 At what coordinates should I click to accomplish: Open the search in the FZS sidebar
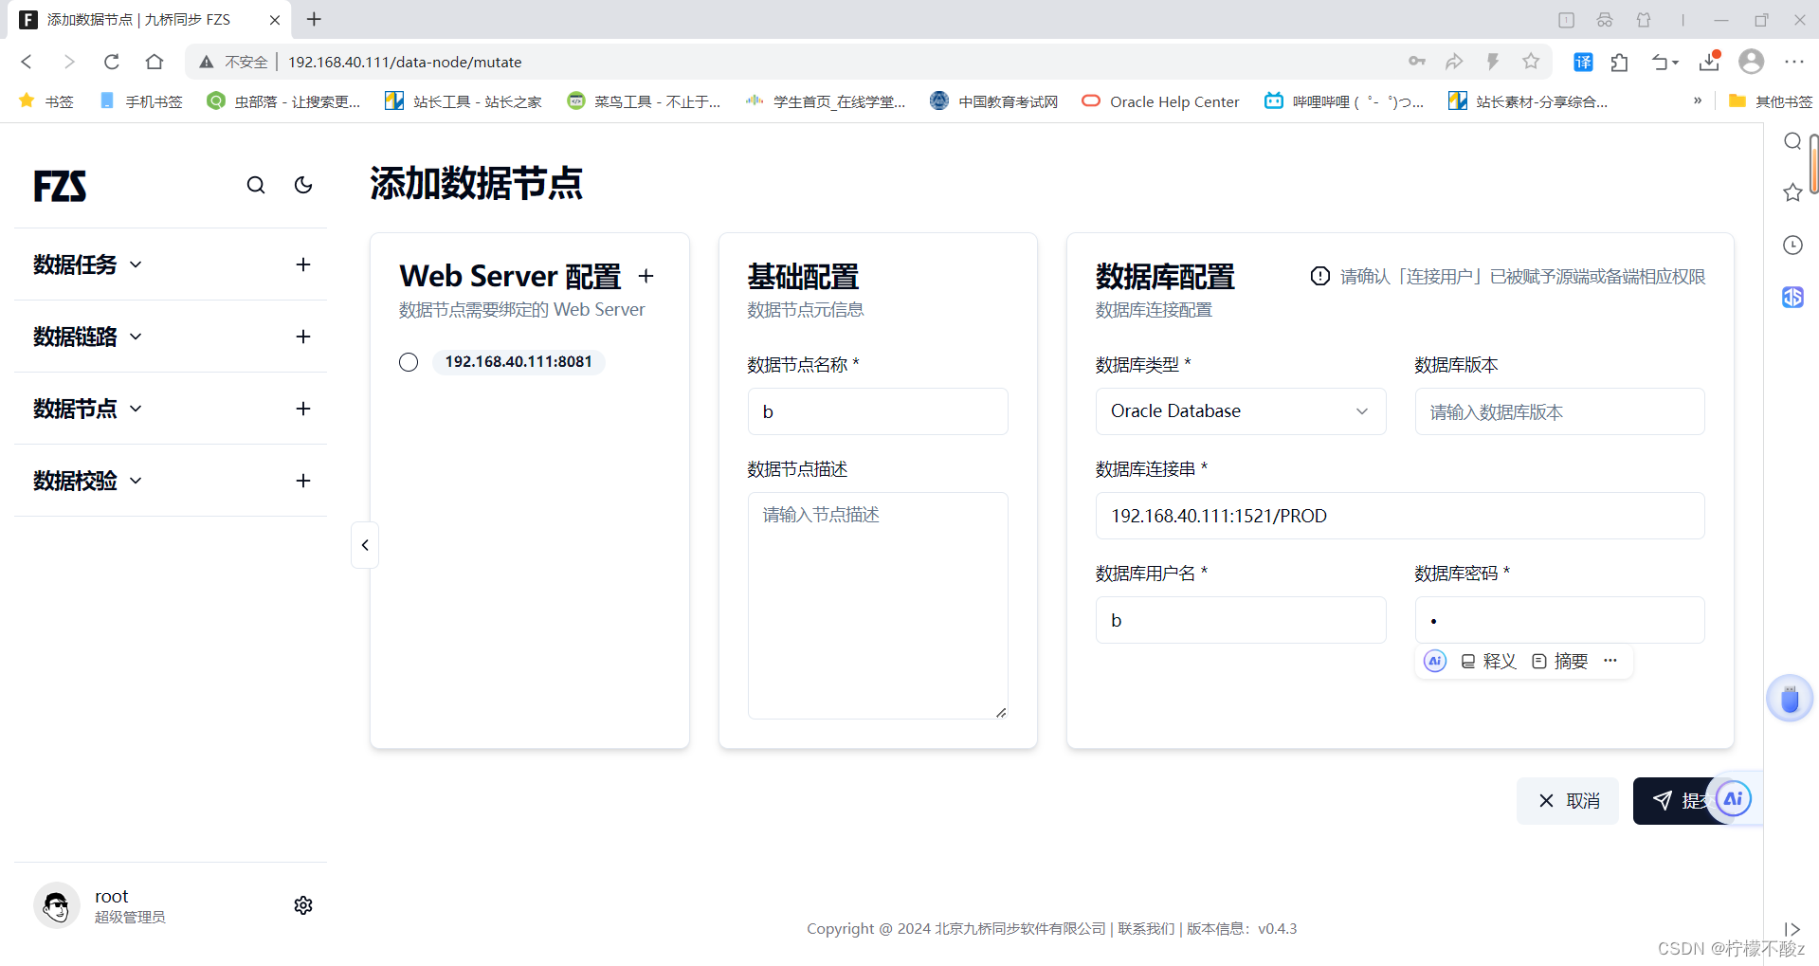coord(255,185)
